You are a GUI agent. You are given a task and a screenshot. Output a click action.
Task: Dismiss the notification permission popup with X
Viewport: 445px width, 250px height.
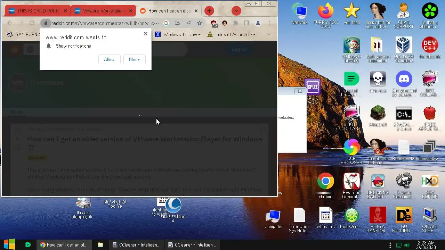click(146, 34)
